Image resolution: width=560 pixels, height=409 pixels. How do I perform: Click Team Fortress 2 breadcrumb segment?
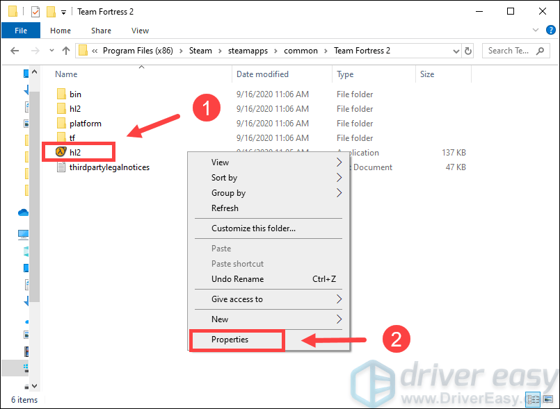(x=362, y=51)
